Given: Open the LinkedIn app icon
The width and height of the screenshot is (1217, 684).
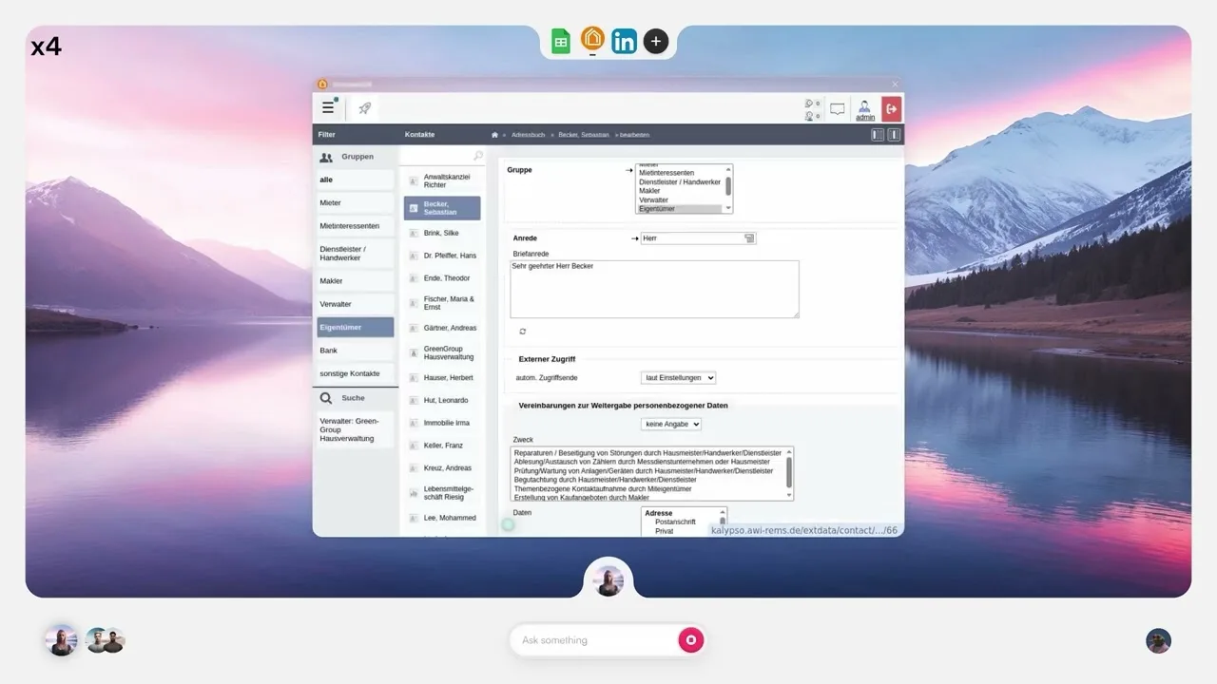Looking at the screenshot, I should pos(625,41).
